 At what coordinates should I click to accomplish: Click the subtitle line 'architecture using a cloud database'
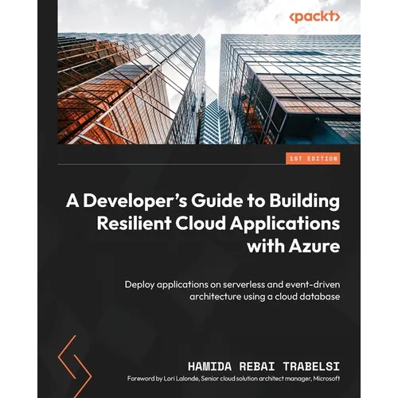point(265,296)
